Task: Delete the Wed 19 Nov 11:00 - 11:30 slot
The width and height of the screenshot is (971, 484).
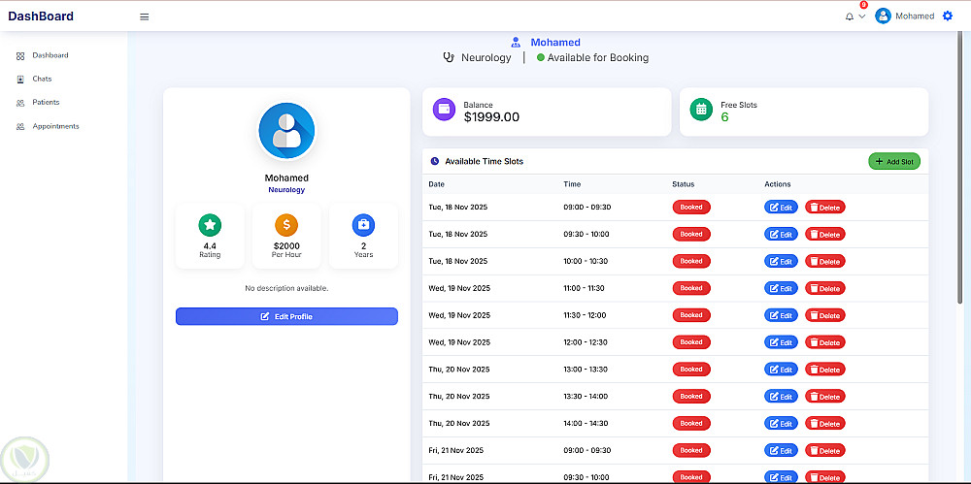Action: [x=824, y=288]
